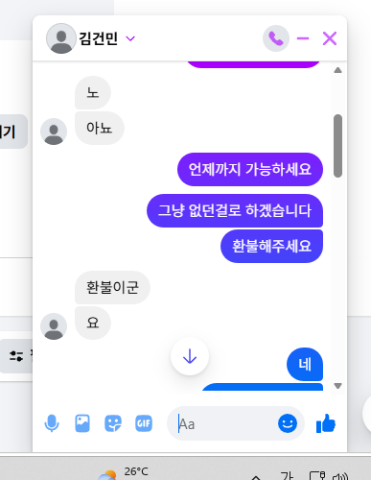The image size is (371, 480).
Task: Open 김건민 profile picture in header
Action: [61, 38]
